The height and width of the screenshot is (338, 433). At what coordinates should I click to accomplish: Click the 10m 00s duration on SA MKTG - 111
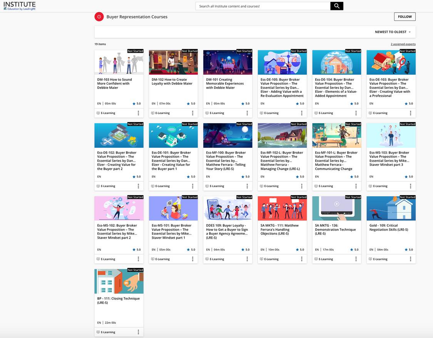[274, 249]
